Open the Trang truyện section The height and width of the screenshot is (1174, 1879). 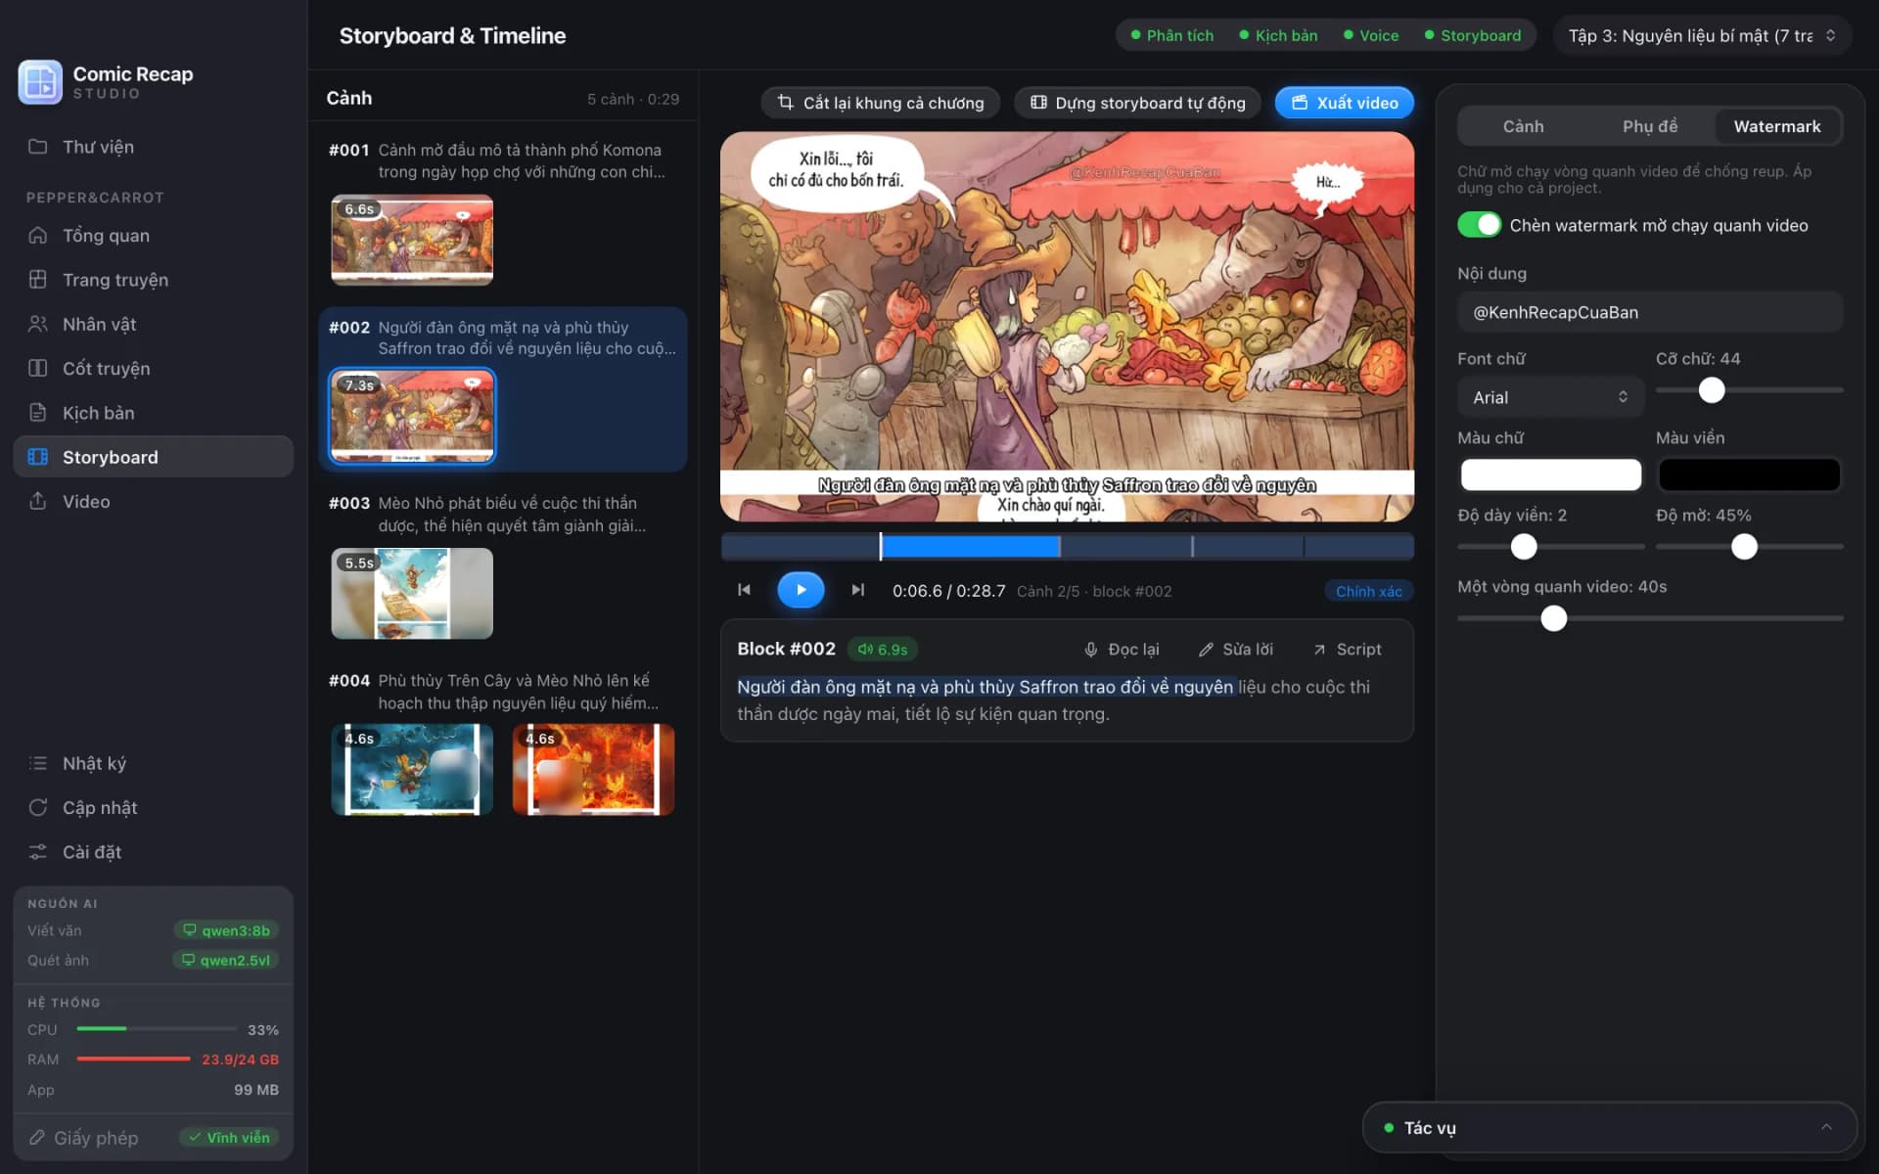click(154, 280)
